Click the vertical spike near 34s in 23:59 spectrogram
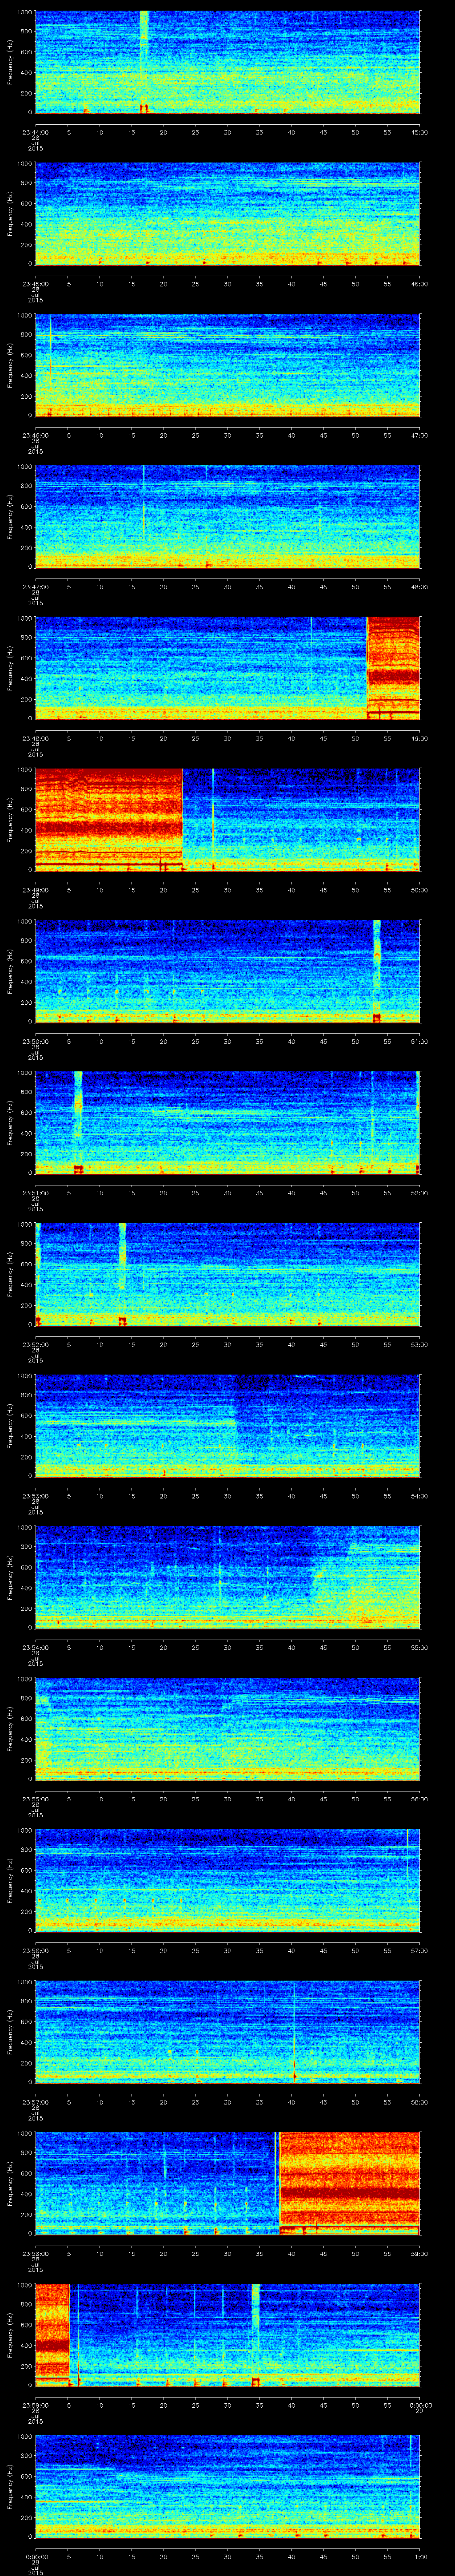The height and width of the screenshot is (2576, 455). pos(255,2334)
